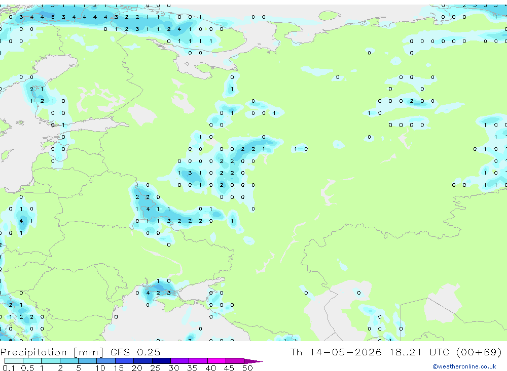The height and width of the screenshot is (371, 507).
Task: Select the 25–30 mm dark blue legend color
Action: coord(161,361)
